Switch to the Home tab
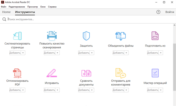Image resolution: width=176 pixels, height=106 pixels. click(6, 12)
